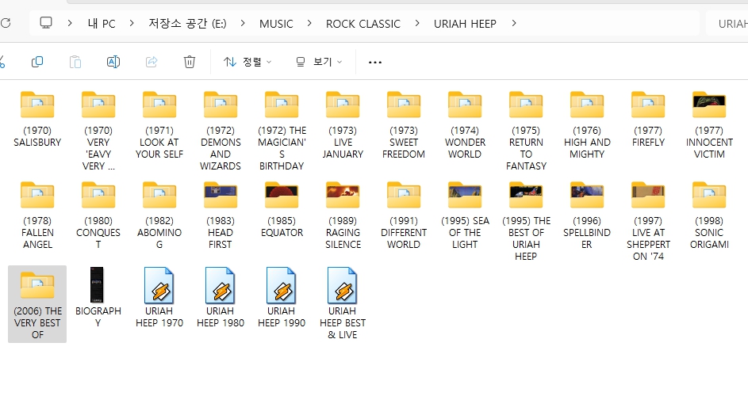Viewport: 748px width, 400px height.
Task: Select the (1995) SEA OF THE LIGHT folder
Action: tap(465, 215)
